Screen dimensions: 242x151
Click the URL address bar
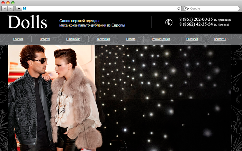tap(100, 8)
